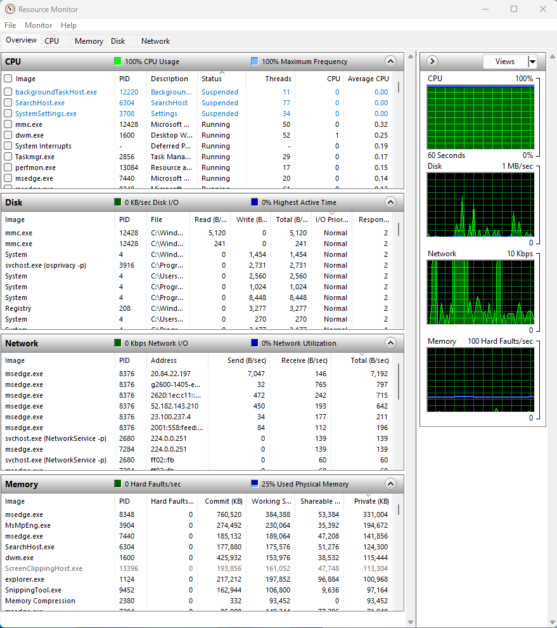Select the MsMpEng.exe memory row
The image size is (557, 628).
[x=197, y=525]
